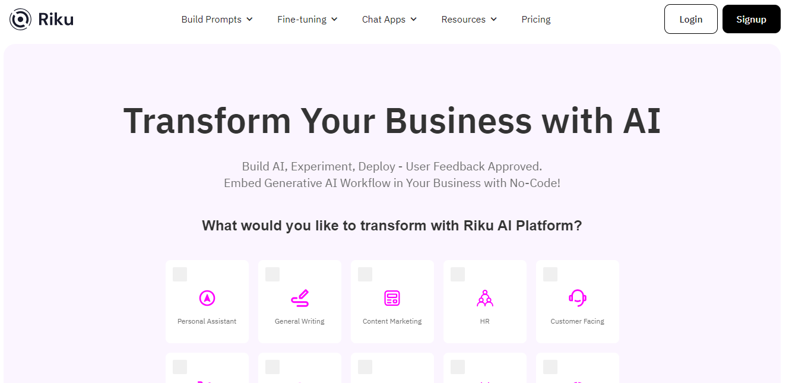Enable the Content Marketing checkbox

pos(365,274)
